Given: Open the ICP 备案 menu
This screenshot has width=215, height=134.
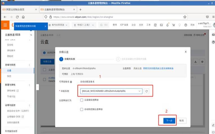Looking at the screenshot, I should [124, 25].
